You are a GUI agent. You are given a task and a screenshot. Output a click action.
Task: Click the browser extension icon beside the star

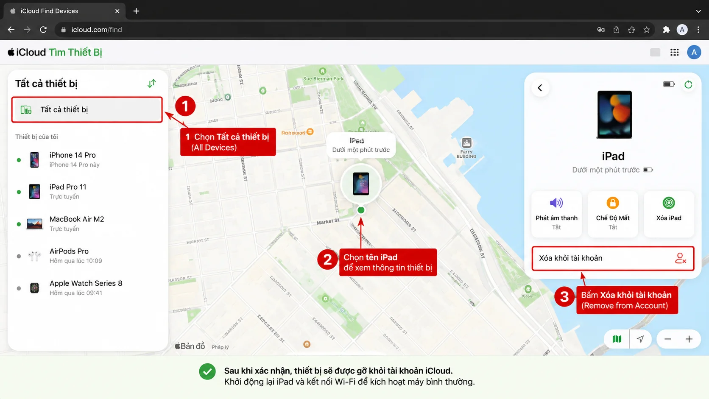(631, 30)
